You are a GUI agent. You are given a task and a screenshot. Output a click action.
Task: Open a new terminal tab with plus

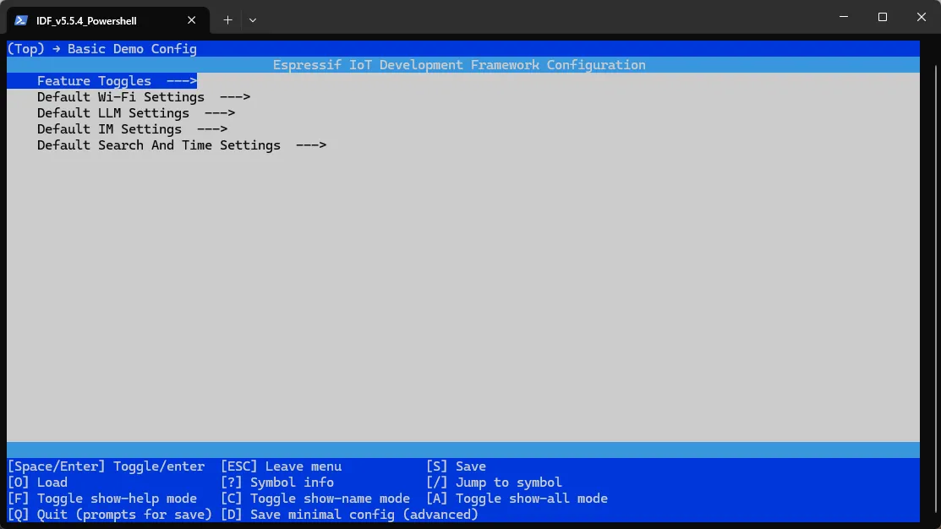[x=227, y=19]
